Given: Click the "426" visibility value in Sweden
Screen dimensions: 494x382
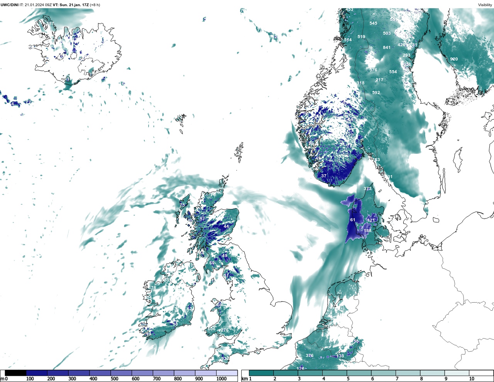Looking at the screenshot, I should pos(401,45).
